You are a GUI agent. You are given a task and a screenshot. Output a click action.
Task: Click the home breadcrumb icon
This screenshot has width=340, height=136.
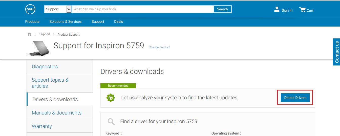[x=29, y=34]
